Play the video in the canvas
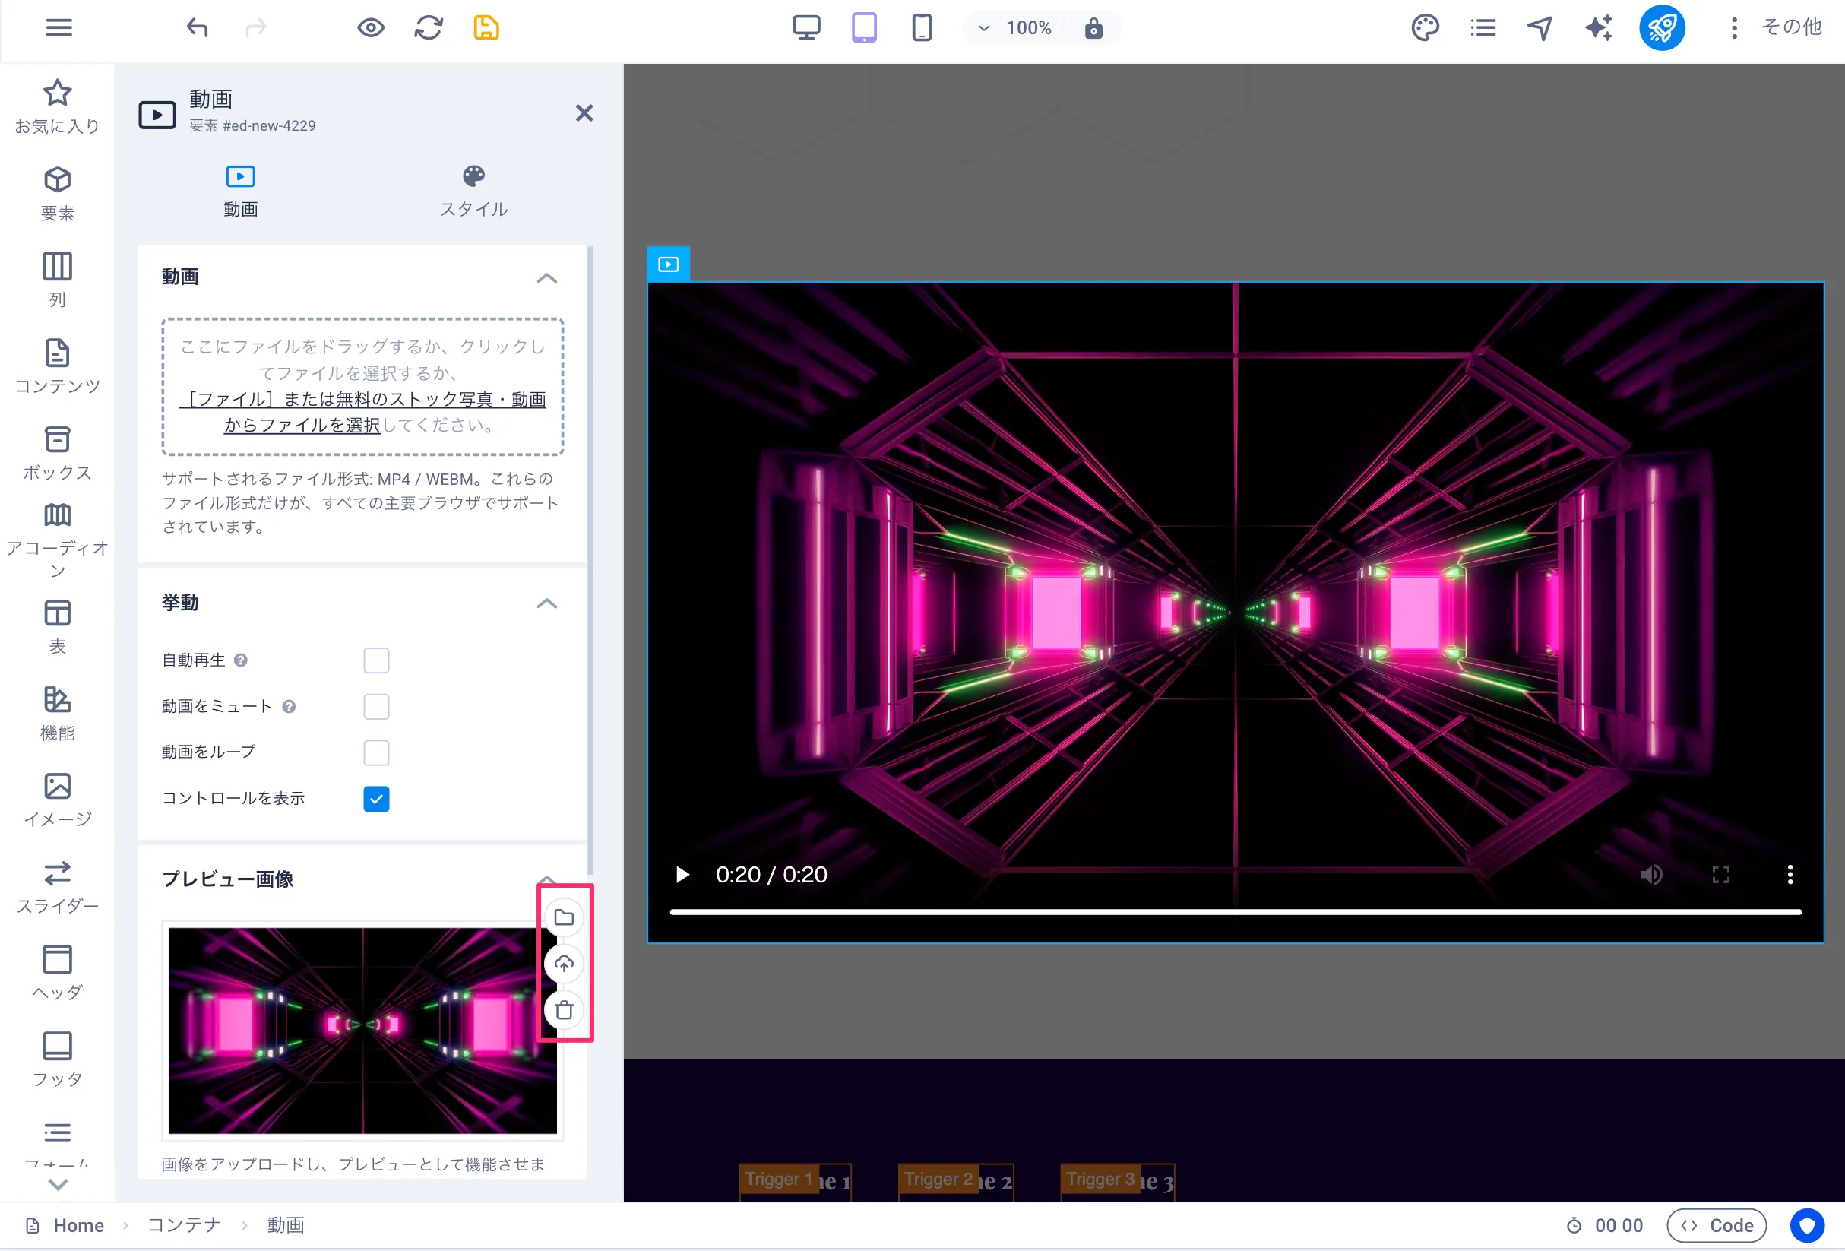 pos(682,875)
